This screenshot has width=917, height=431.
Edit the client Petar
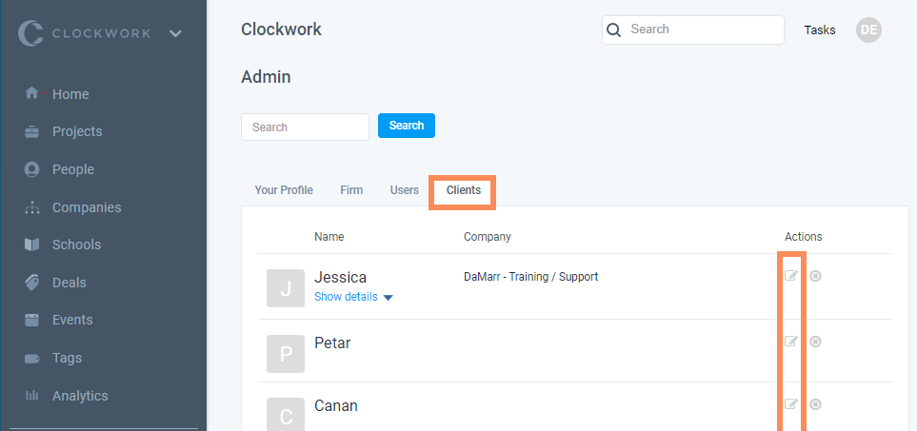coord(790,341)
